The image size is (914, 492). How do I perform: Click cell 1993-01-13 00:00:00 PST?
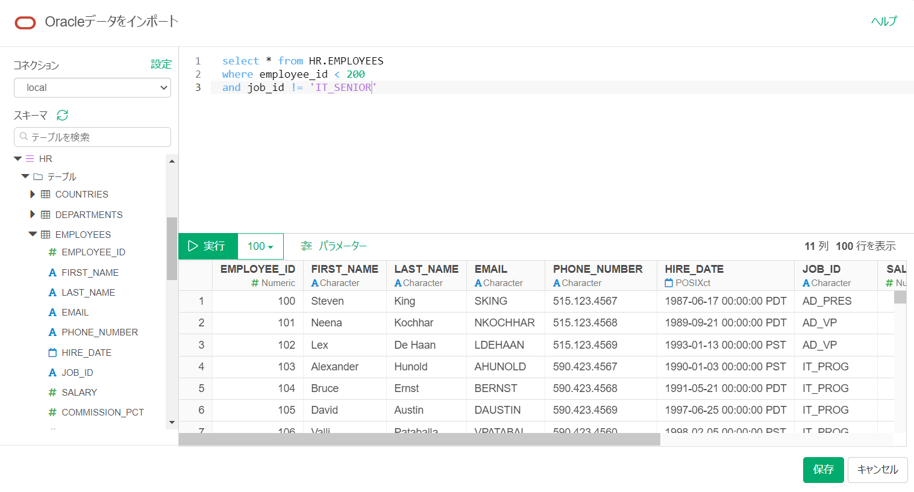coord(725,345)
